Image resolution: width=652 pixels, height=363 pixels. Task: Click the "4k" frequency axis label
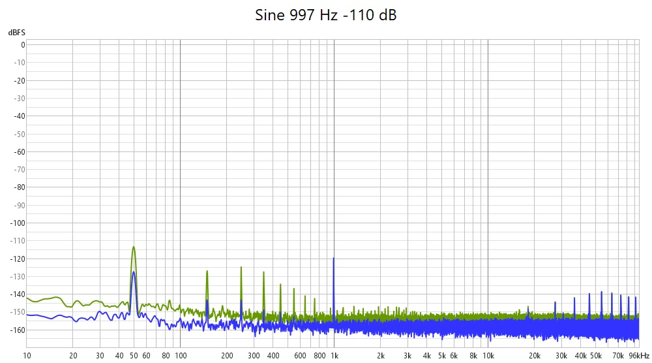tap(427, 356)
